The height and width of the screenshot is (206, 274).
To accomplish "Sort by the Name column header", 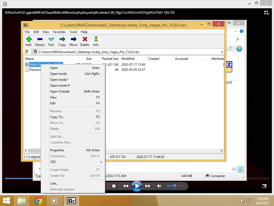I will pos(45,59).
